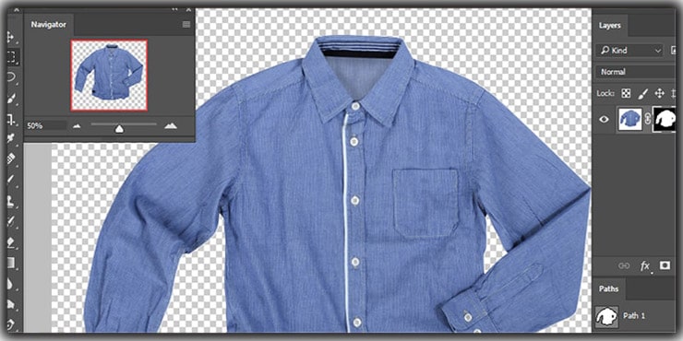Select the Crop tool
The height and width of the screenshot is (341, 683).
click(x=11, y=119)
